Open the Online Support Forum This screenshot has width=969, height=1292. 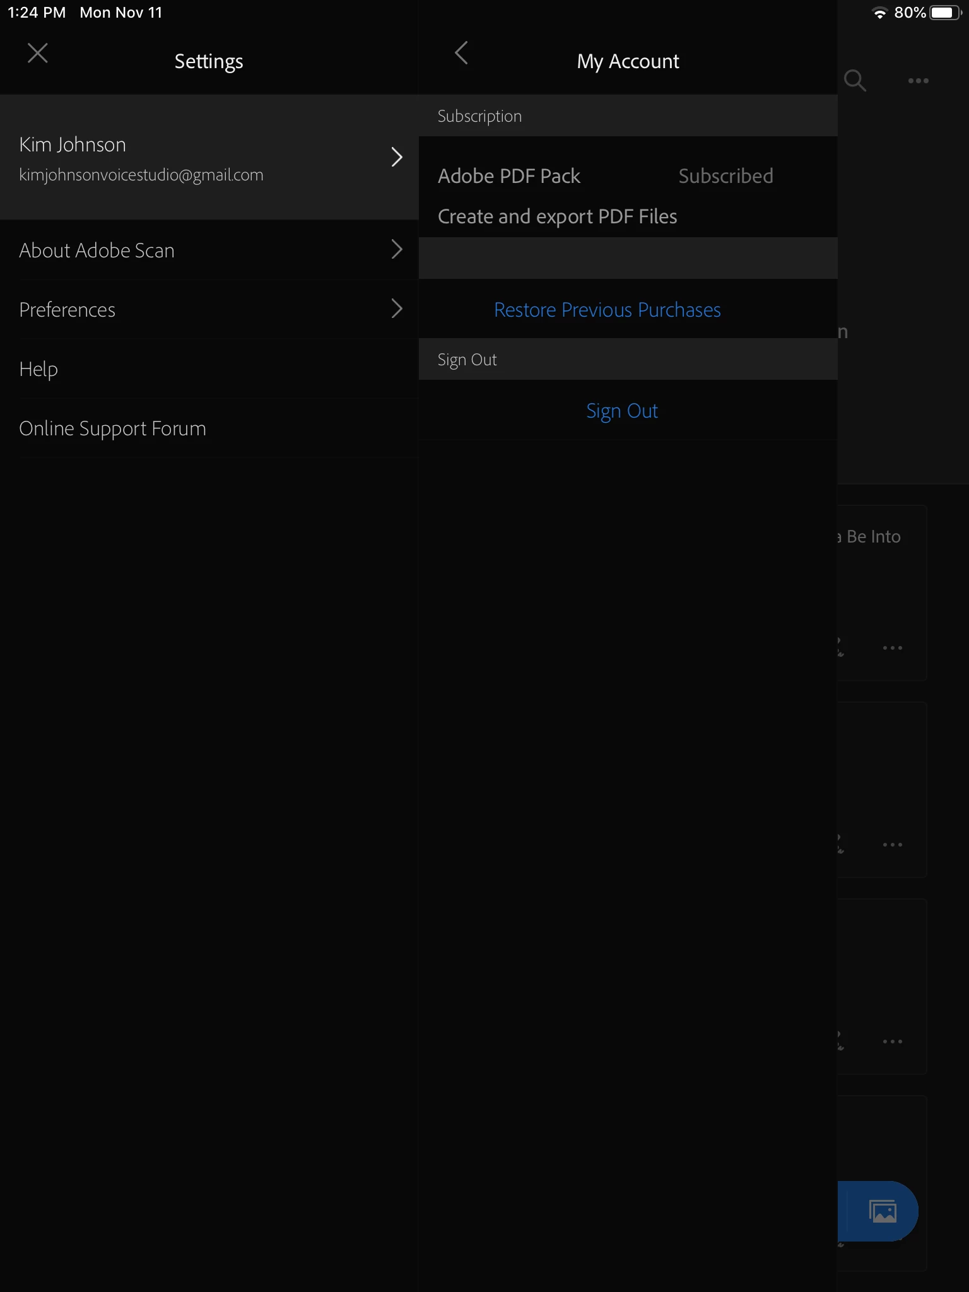209,428
